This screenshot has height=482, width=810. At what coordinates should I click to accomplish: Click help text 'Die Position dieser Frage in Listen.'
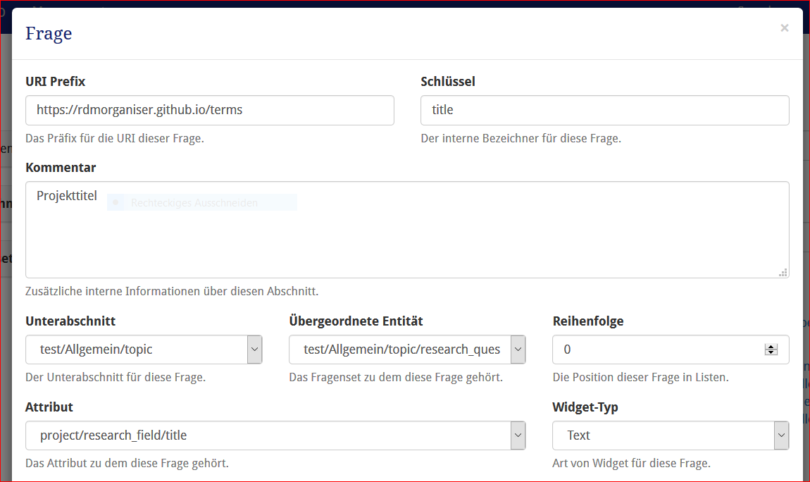(640, 378)
